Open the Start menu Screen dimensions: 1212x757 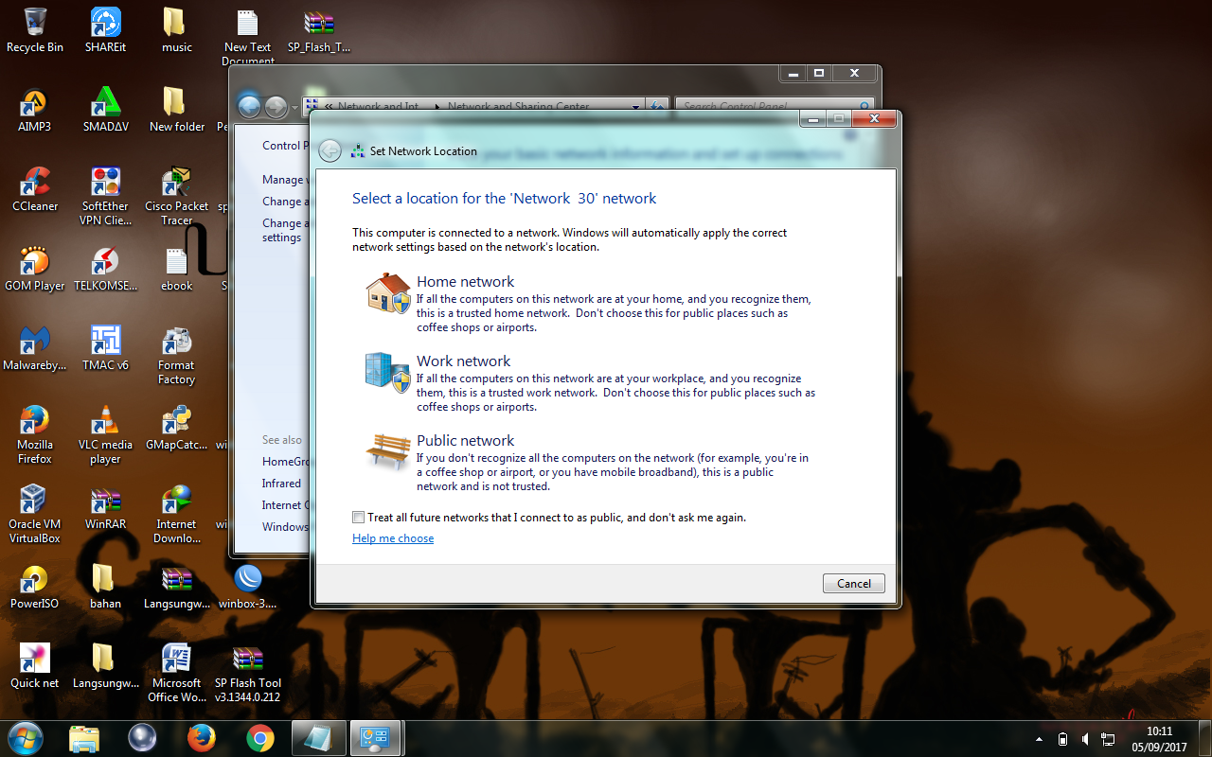(x=24, y=737)
